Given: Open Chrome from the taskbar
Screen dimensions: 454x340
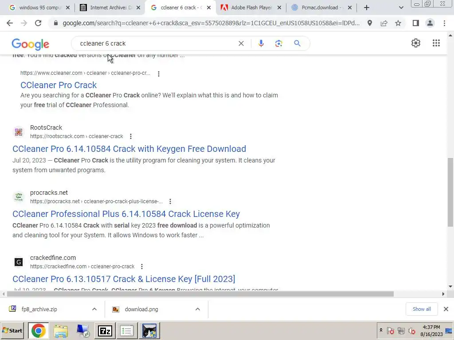Looking at the screenshot, I should click(38, 330).
